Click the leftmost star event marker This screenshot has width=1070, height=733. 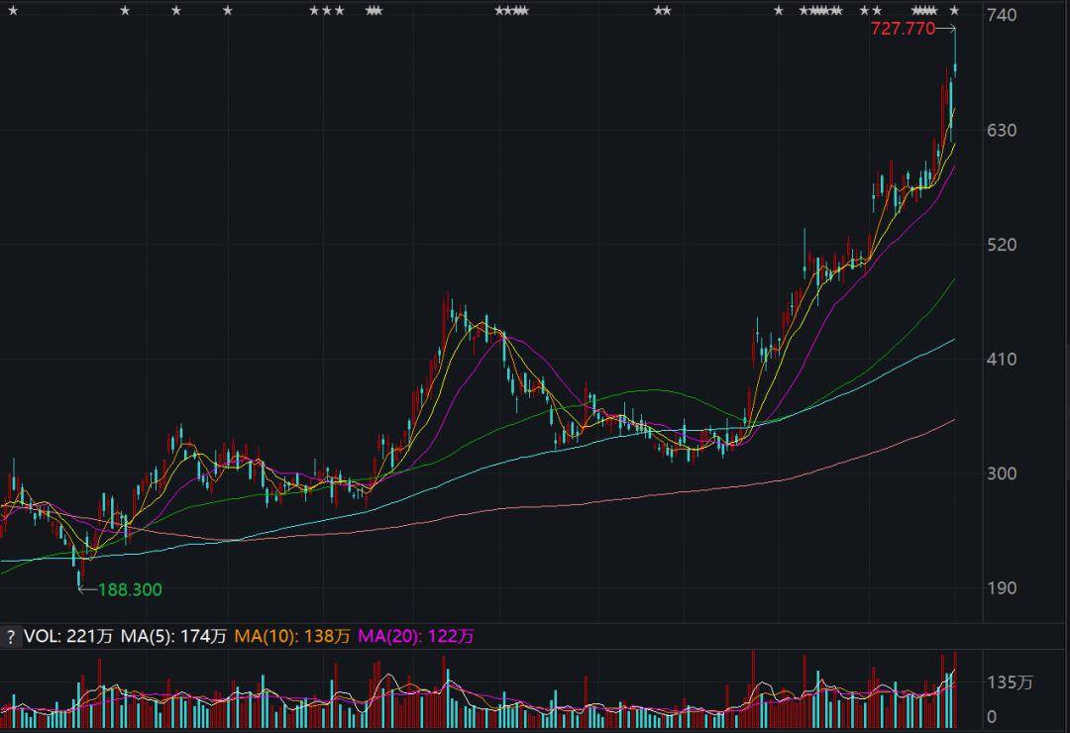tap(13, 10)
